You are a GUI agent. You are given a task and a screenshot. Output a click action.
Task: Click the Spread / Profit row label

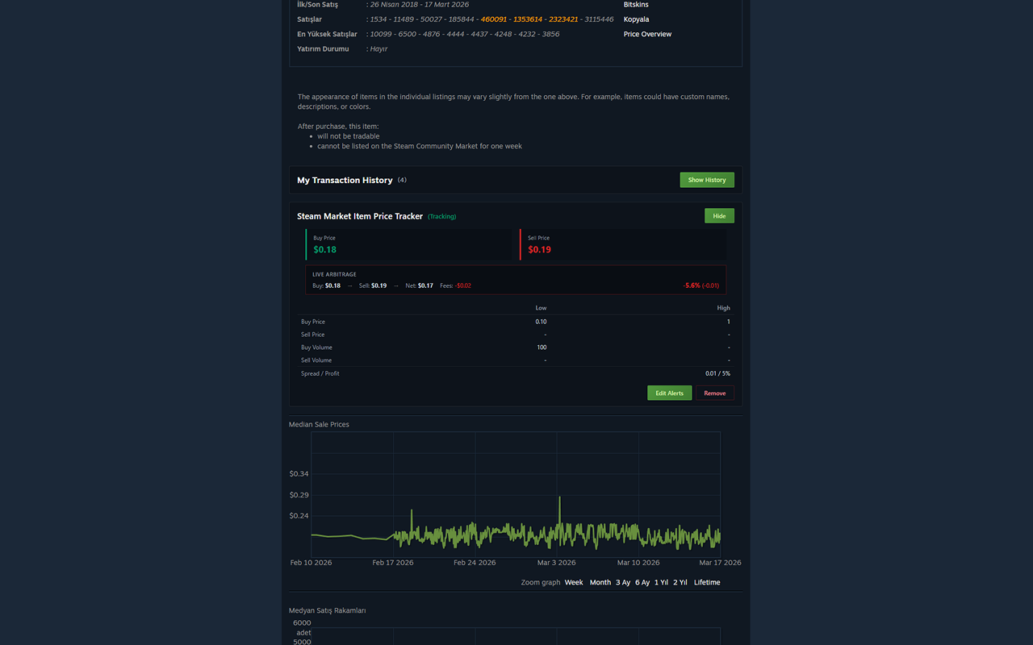point(320,373)
